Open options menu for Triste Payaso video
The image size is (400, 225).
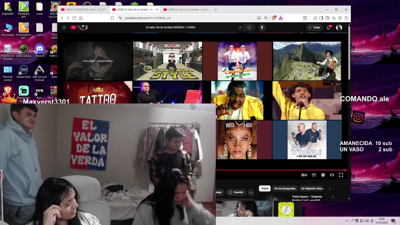(333, 197)
